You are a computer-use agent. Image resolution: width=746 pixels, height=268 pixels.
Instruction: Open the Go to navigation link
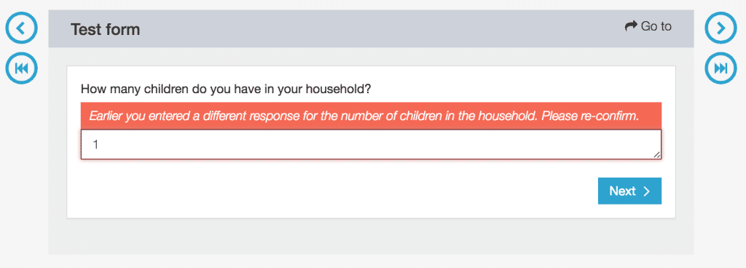coord(648,26)
